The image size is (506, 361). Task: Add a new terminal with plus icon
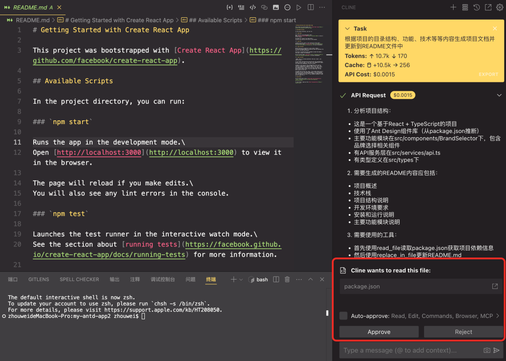tap(233, 280)
